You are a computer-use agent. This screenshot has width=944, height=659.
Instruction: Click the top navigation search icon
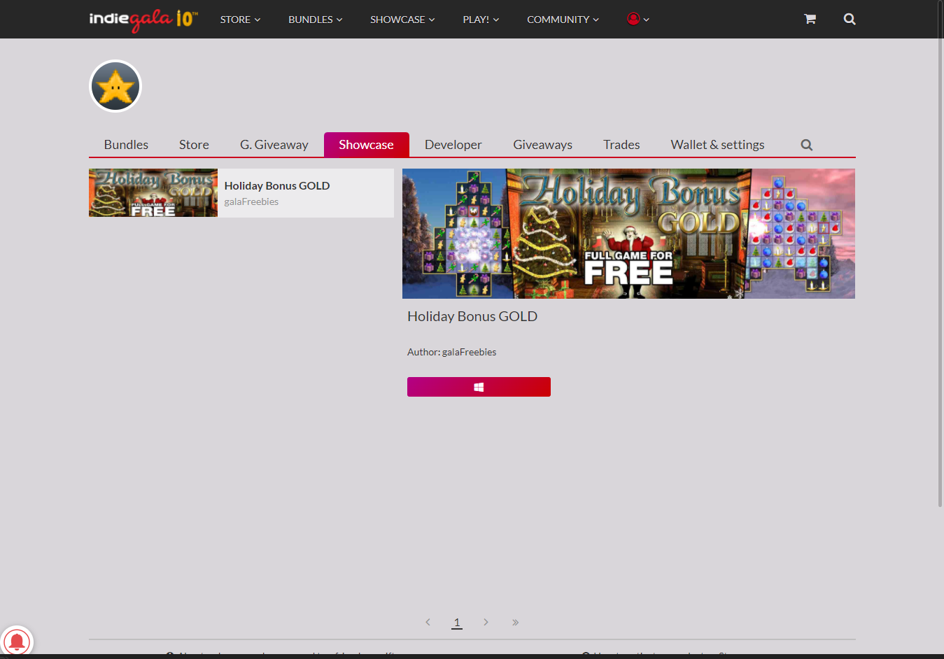(x=850, y=19)
